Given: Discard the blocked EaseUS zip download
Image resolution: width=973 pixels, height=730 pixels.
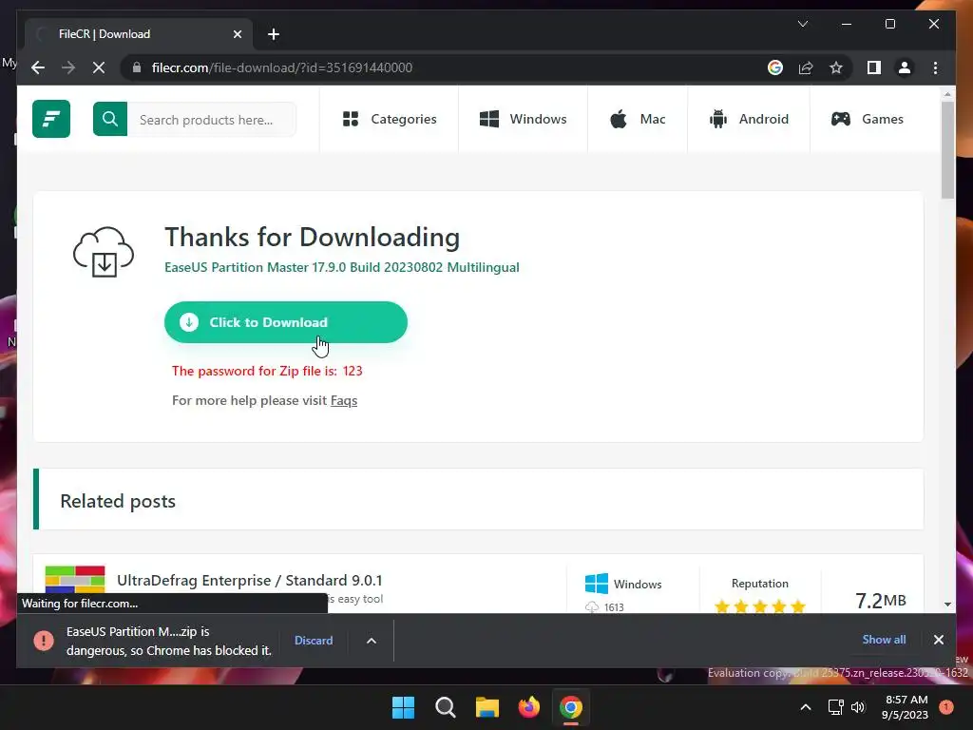Looking at the screenshot, I should (x=314, y=640).
